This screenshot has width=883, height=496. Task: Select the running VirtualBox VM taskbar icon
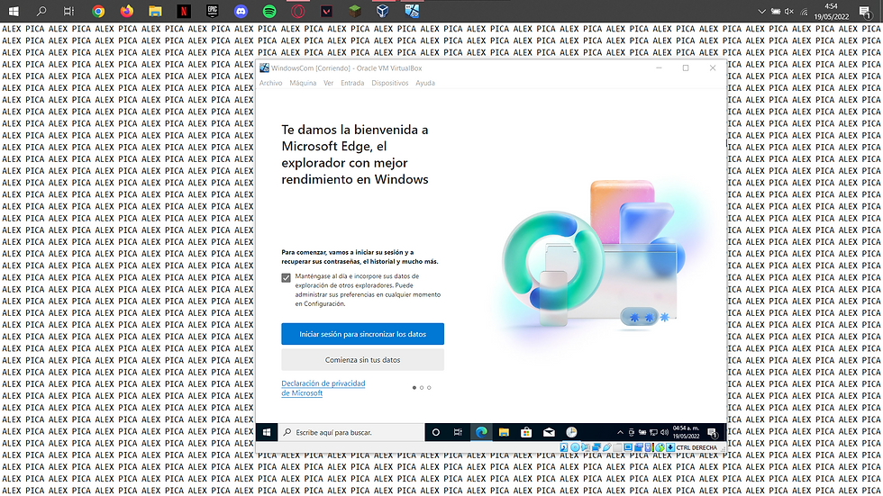click(x=412, y=11)
